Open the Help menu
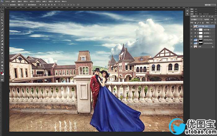Image resolution: width=217 pixels, height=136 pixels. coord(64,2)
